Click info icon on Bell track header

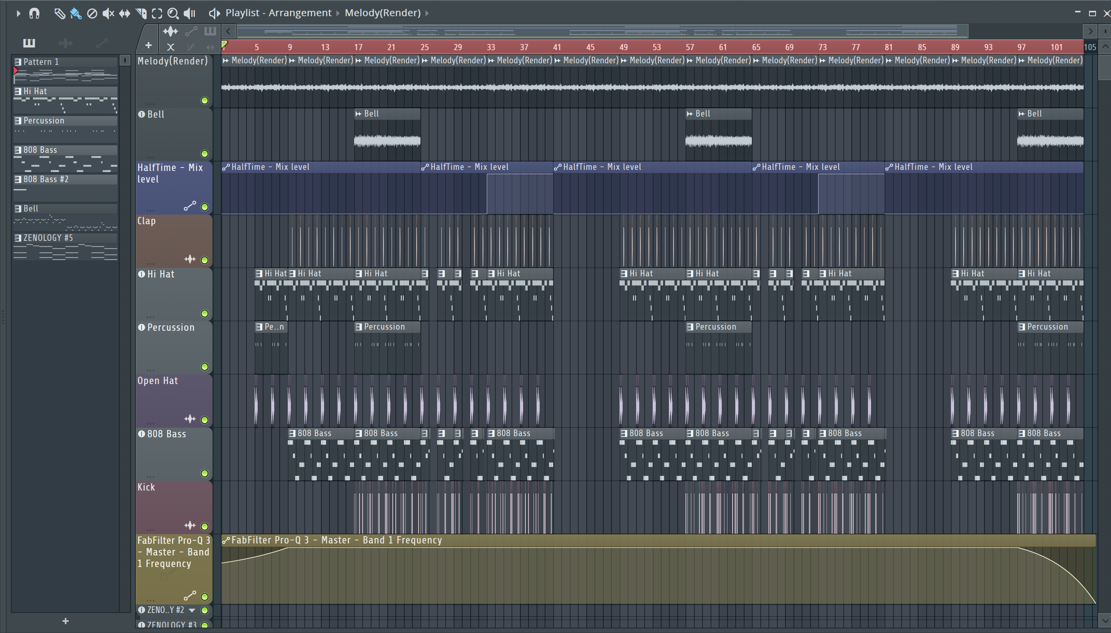click(141, 115)
